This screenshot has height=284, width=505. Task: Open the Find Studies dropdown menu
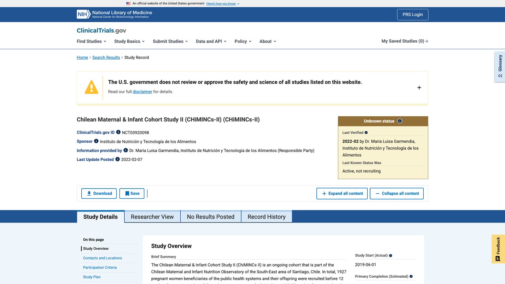[92, 41]
